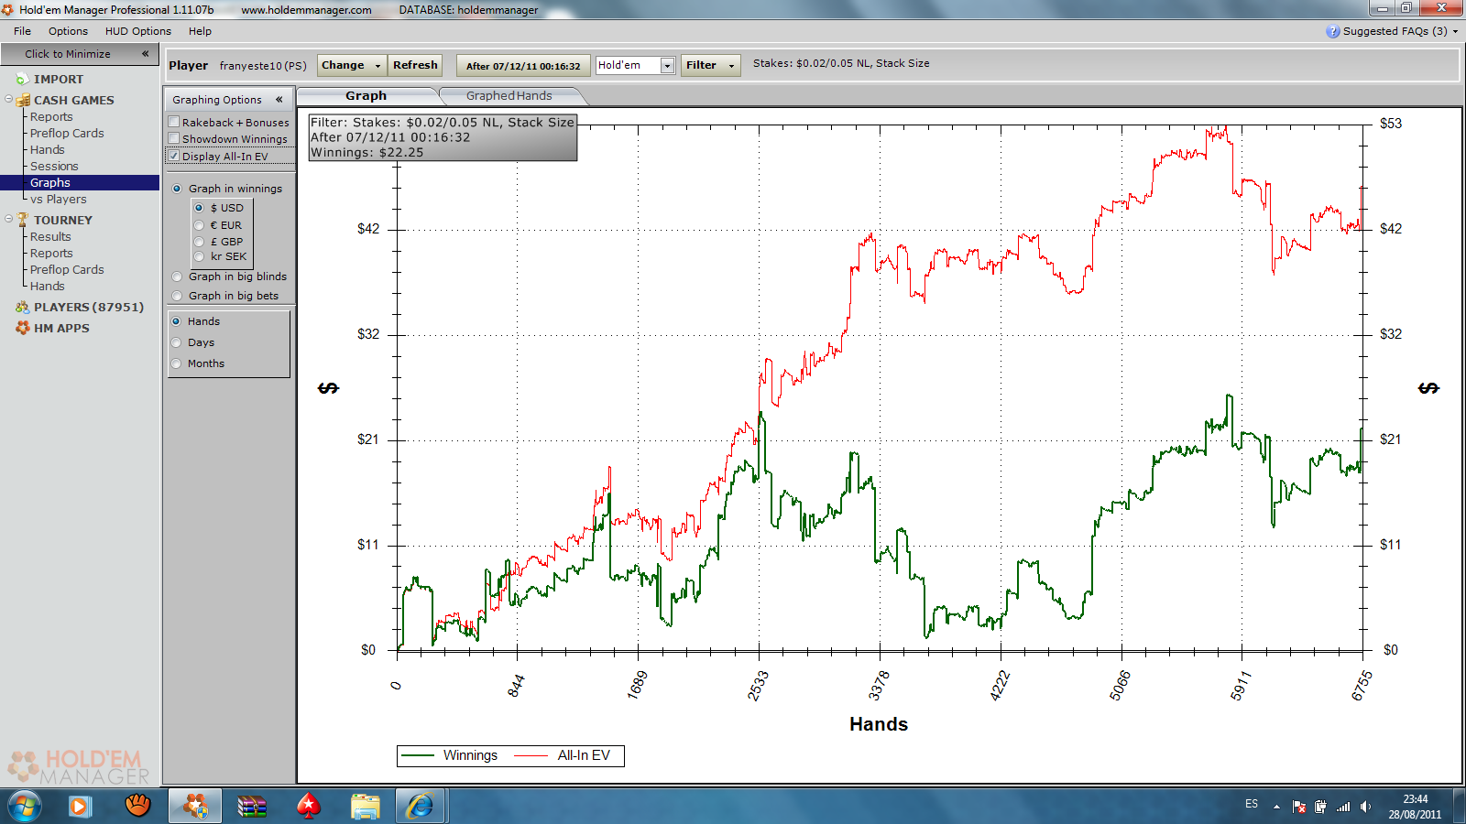Image resolution: width=1466 pixels, height=824 pixels.
Task: Open the File menu
Action: pyautogui.click(x=22, y=31)
